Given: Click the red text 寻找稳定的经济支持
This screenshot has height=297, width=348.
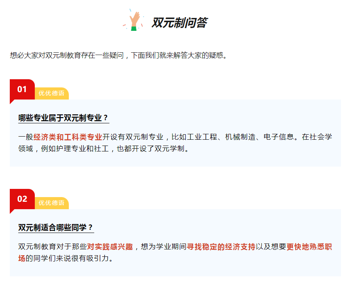Looking at the screenshot, I should [x=221, y=247].
